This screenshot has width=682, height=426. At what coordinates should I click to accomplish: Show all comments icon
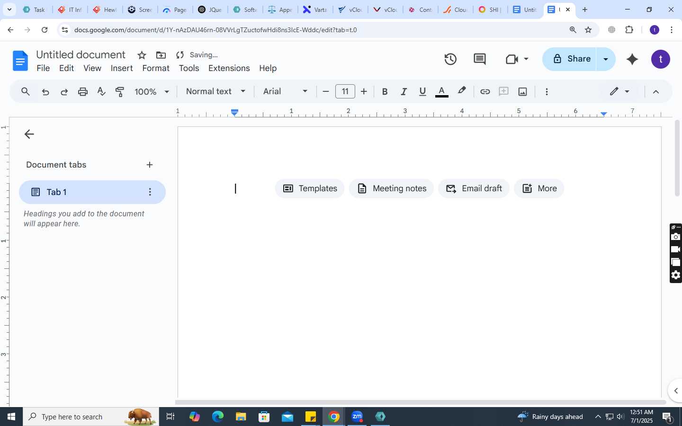pyautogui.click(x=480, y=59)
